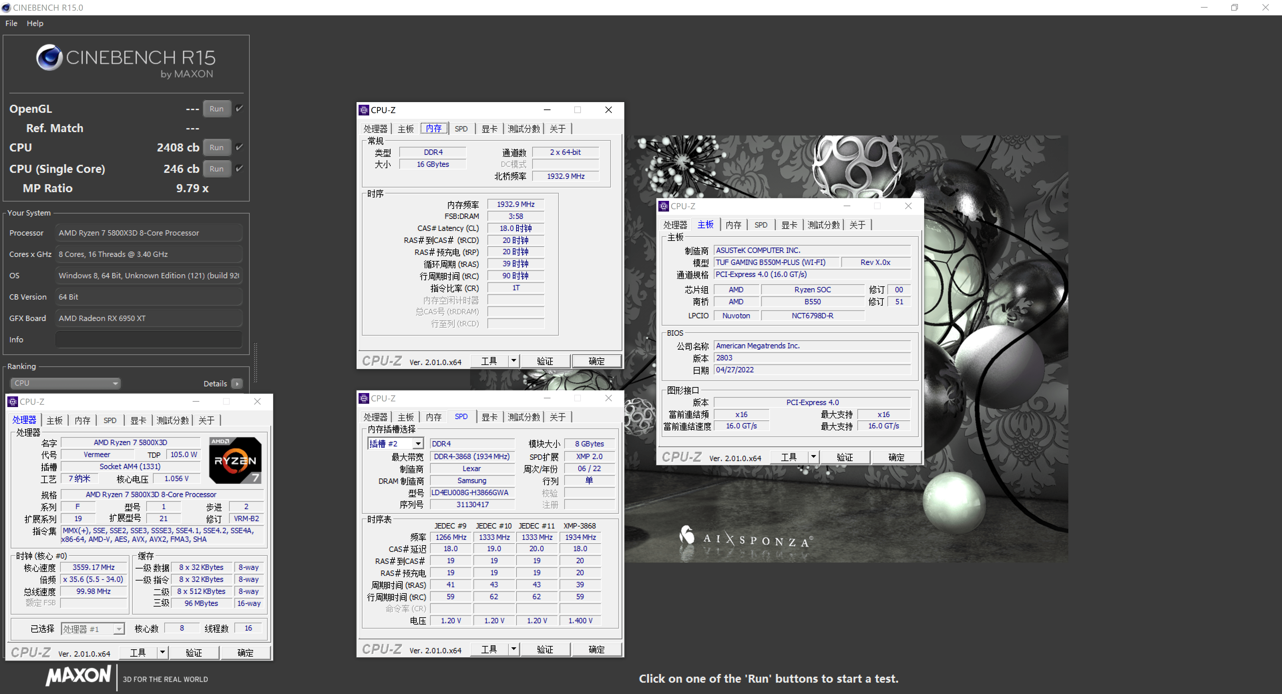The width and height of the screenshot is (1282, 694).
Task: Click the 1932.9 MHz memory frequency value
Action: pyautogui.click(x=515, y=204)
